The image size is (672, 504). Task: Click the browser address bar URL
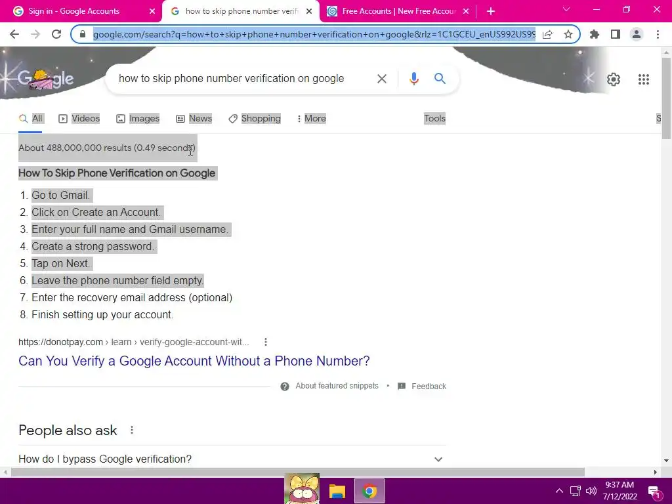(314, 34)
